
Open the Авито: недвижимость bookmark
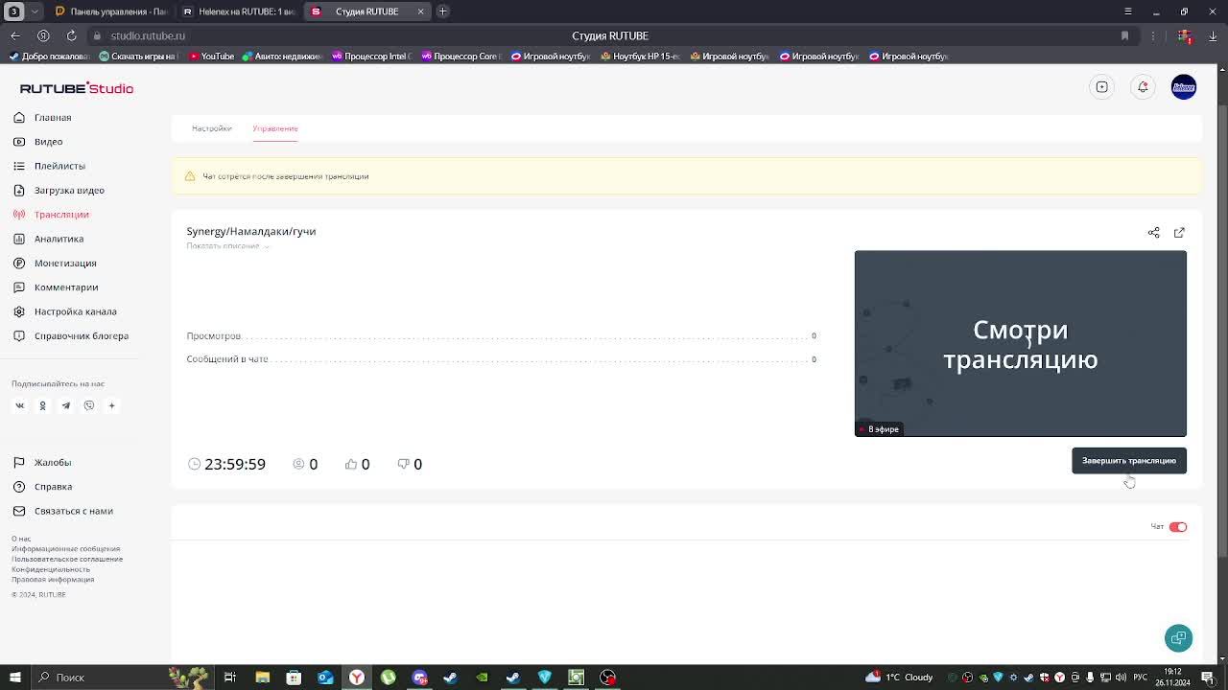pyautogui.click(x=282, y=57)
